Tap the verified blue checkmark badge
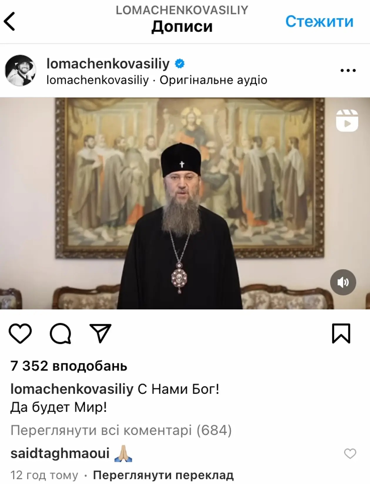 tap(180, 64)
